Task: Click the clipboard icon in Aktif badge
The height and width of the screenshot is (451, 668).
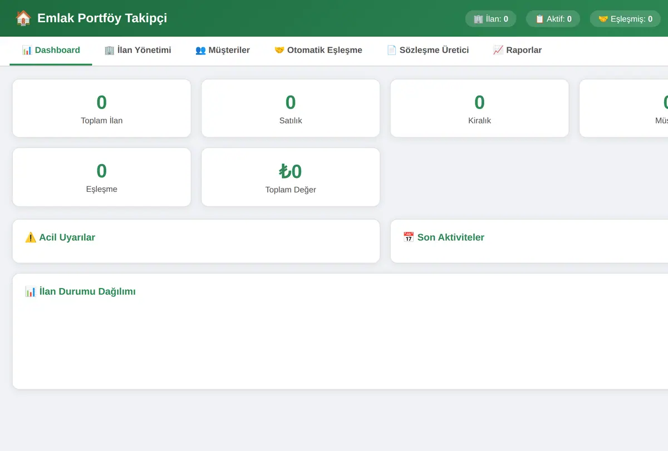Action: coord(539,19)
